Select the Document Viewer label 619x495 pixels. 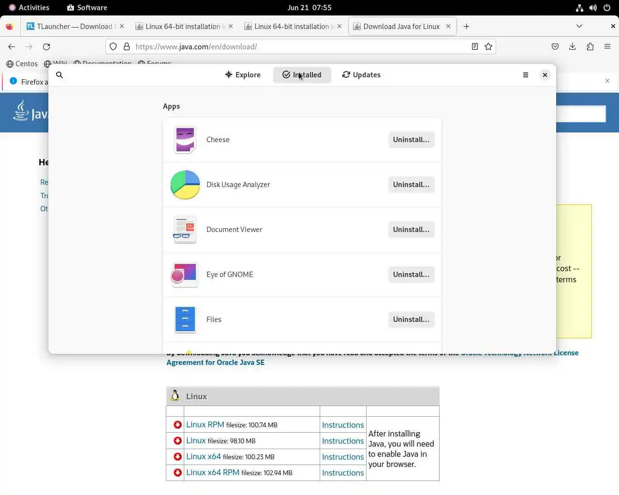(x=234, y=230)
